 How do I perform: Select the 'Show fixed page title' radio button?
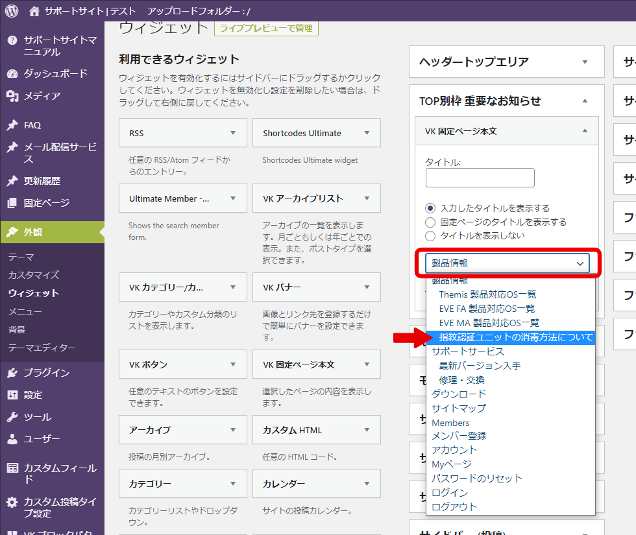(430, 222)
